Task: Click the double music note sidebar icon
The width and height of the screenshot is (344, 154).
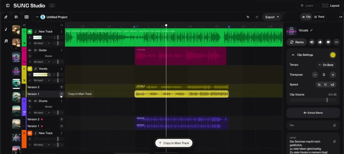Action: point(6,41)
